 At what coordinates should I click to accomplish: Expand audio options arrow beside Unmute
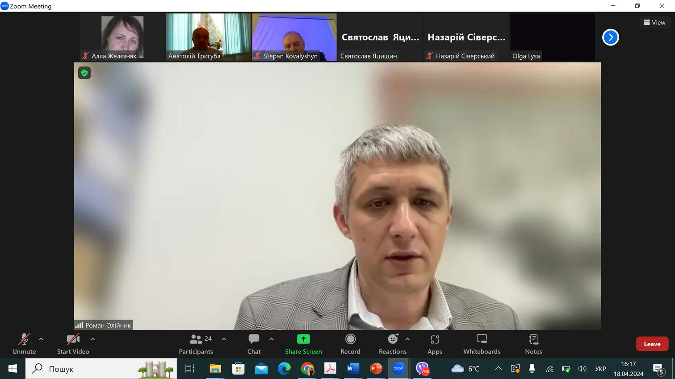point(41,339)
